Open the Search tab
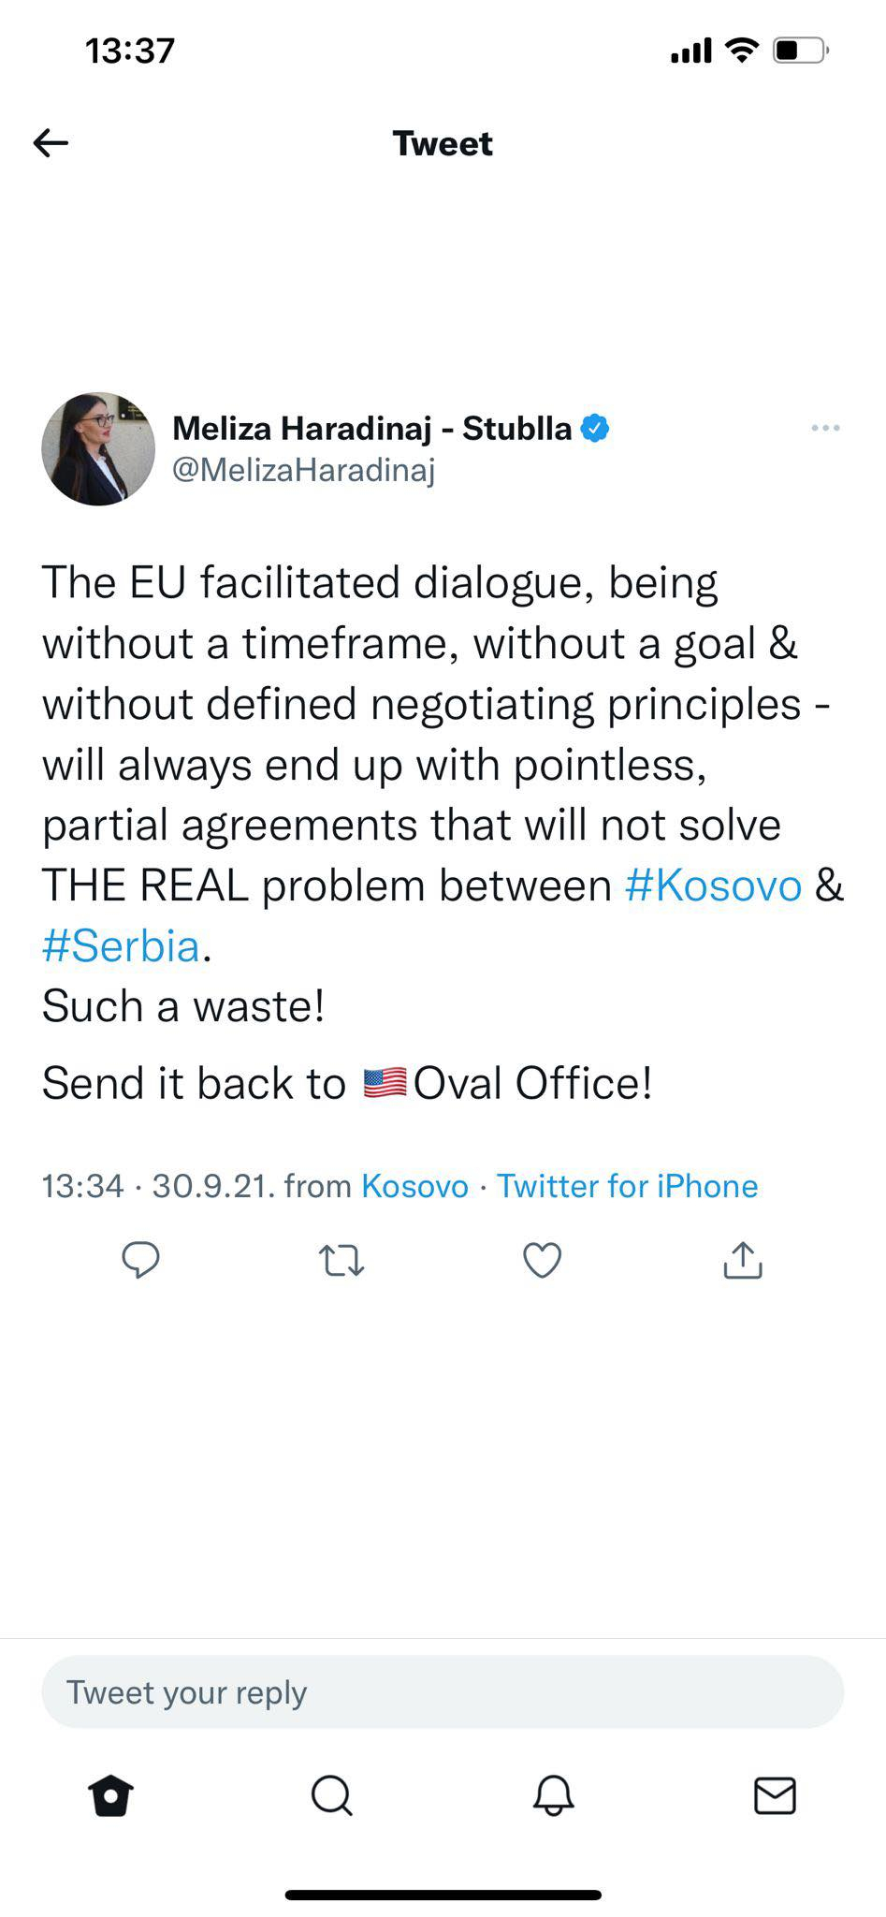This screenshot has height=1917, width=886. 331,1795
